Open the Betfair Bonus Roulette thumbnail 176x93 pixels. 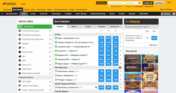pyautogui.click(x=133, y=68)
